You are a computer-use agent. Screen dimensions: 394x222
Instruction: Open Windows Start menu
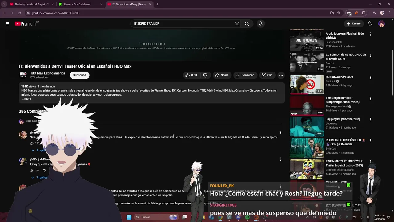pyautogui.click(x=129, y=217)
